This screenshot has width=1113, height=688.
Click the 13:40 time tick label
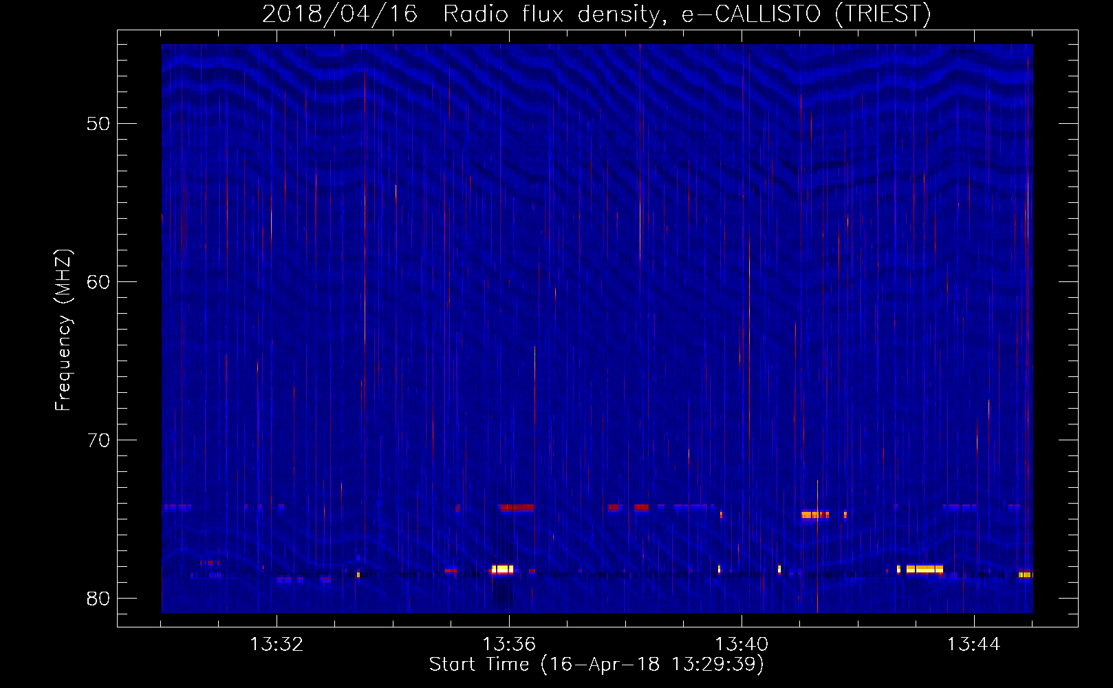tap(742, 645)
